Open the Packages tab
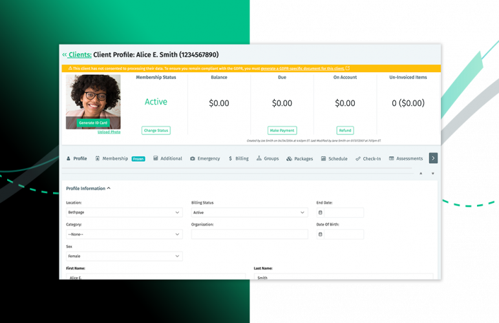This screenshot has width=499, height=323. 300,159
